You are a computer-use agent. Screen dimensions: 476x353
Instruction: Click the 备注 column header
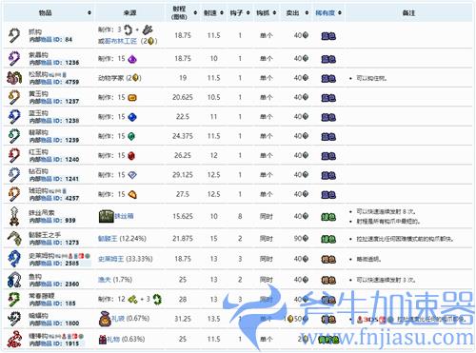point(408,12)
